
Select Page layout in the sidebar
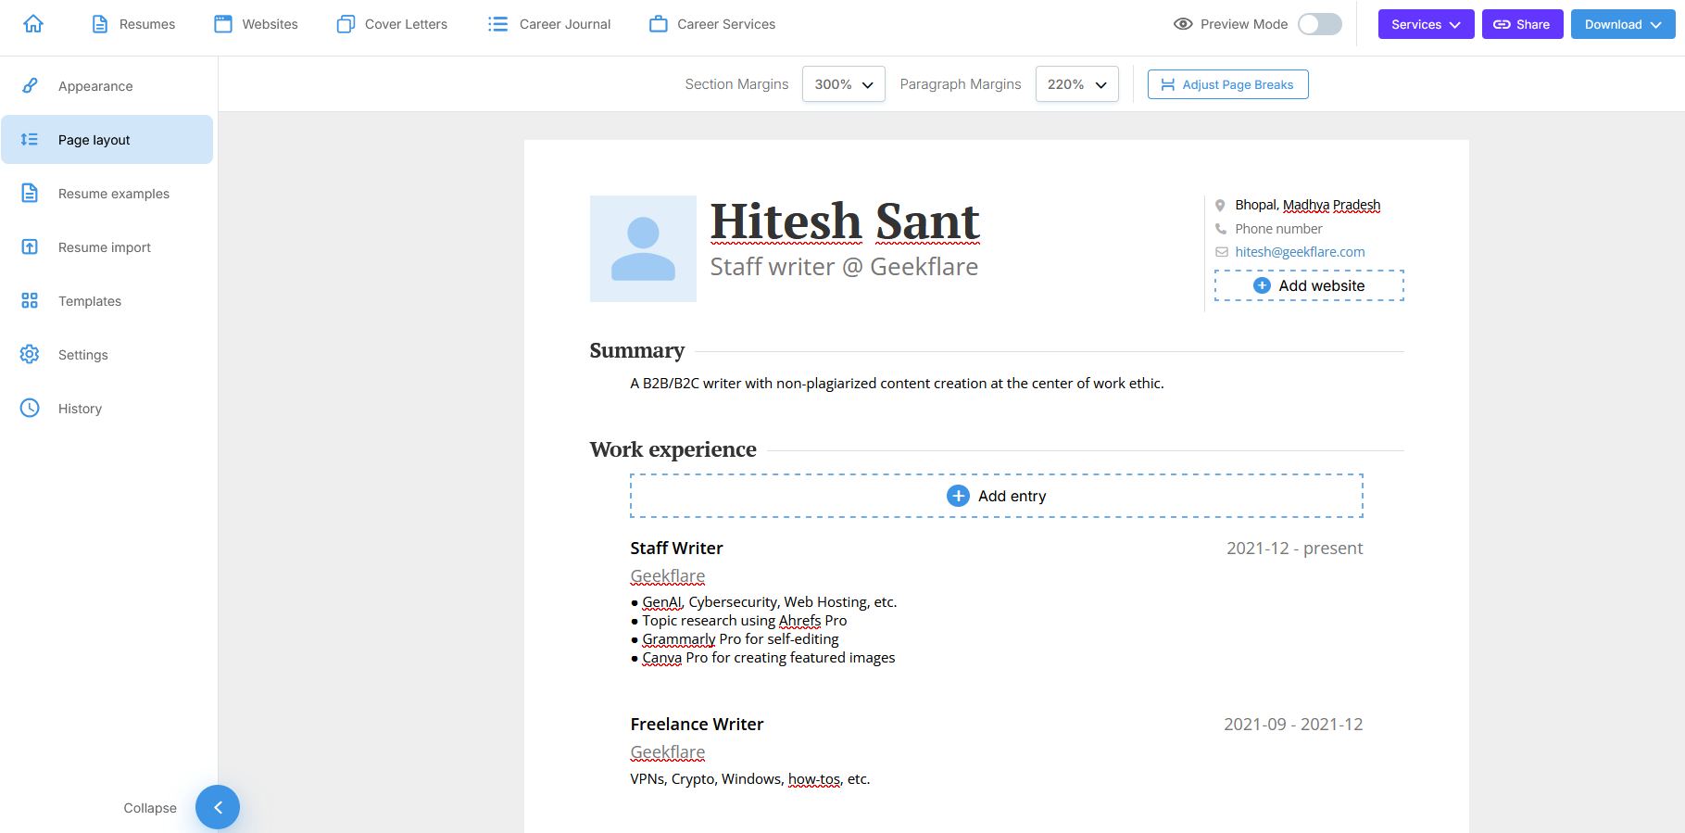coord(107,140)
